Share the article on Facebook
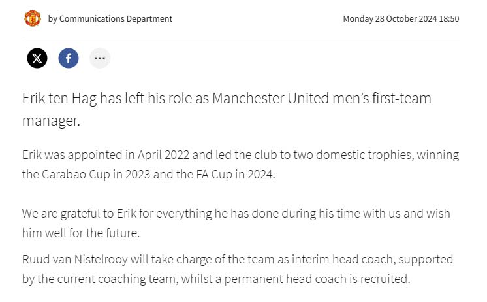487x302 pixels. pos(69,58)
